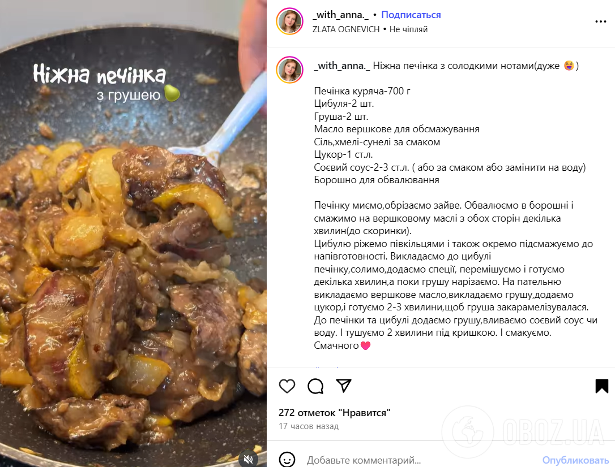Pause the liver recipe video
This screenshot has width=615, height=467.
pos(133,235)
